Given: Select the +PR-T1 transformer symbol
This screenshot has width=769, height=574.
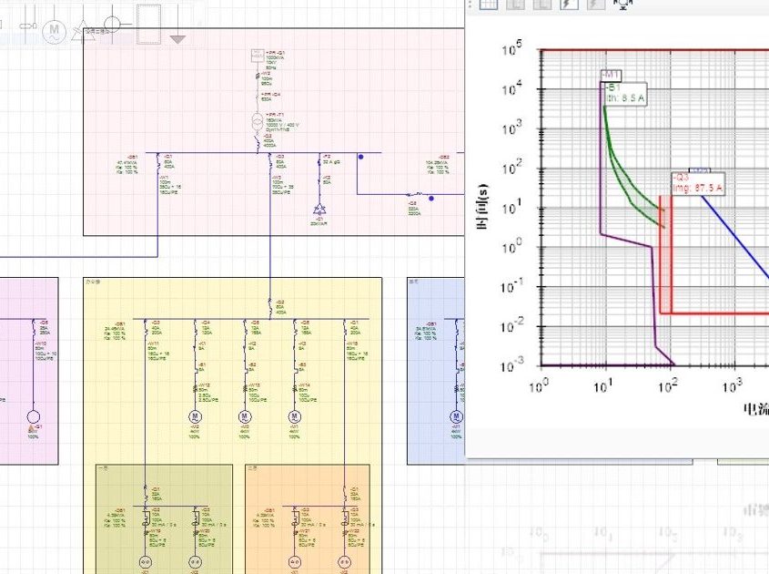Looking at the screenshot, I should click(258, 121).
